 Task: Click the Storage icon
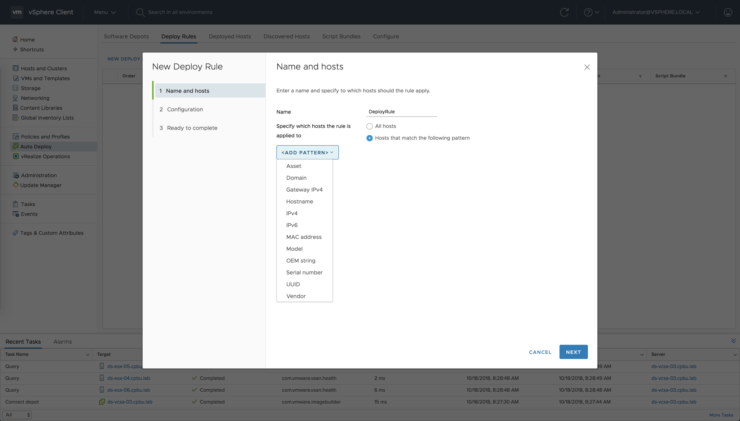15,88
